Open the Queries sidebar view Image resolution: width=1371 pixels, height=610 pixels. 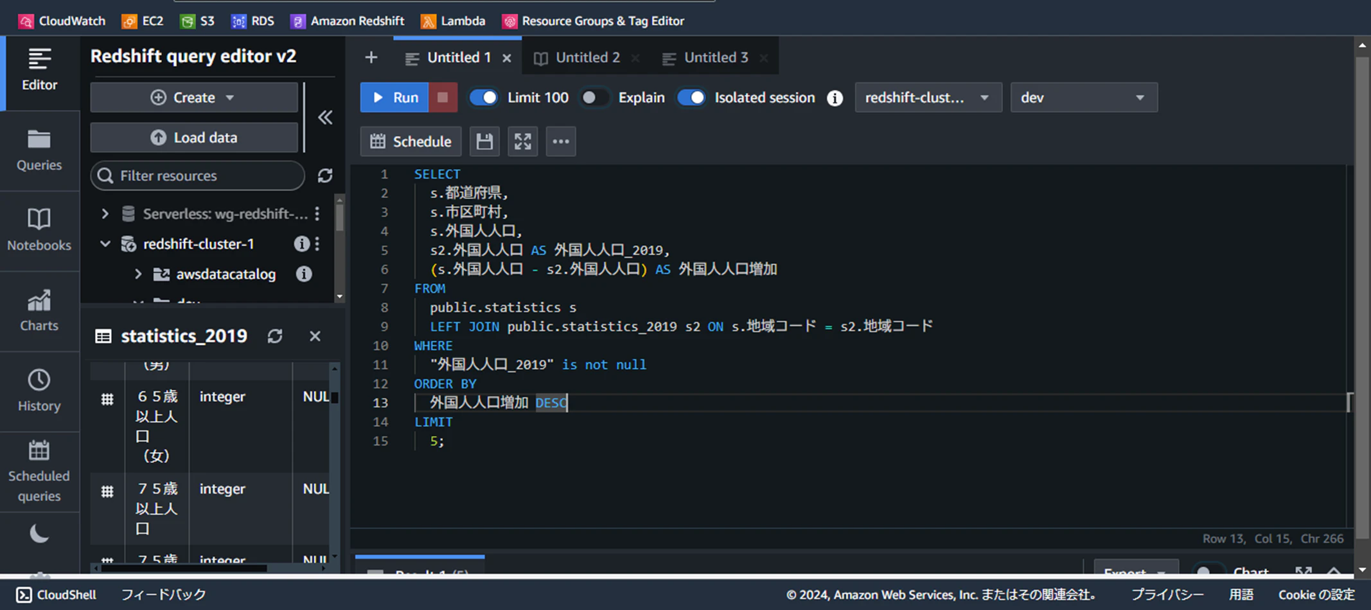click(39, 151)
